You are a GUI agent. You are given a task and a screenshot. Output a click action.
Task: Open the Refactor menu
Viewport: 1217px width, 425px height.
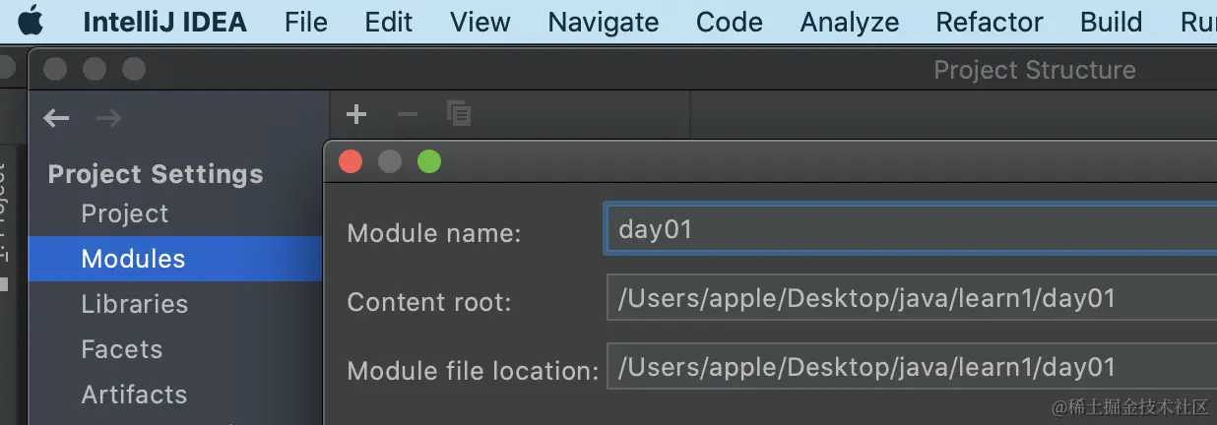[x=989, y=22]
